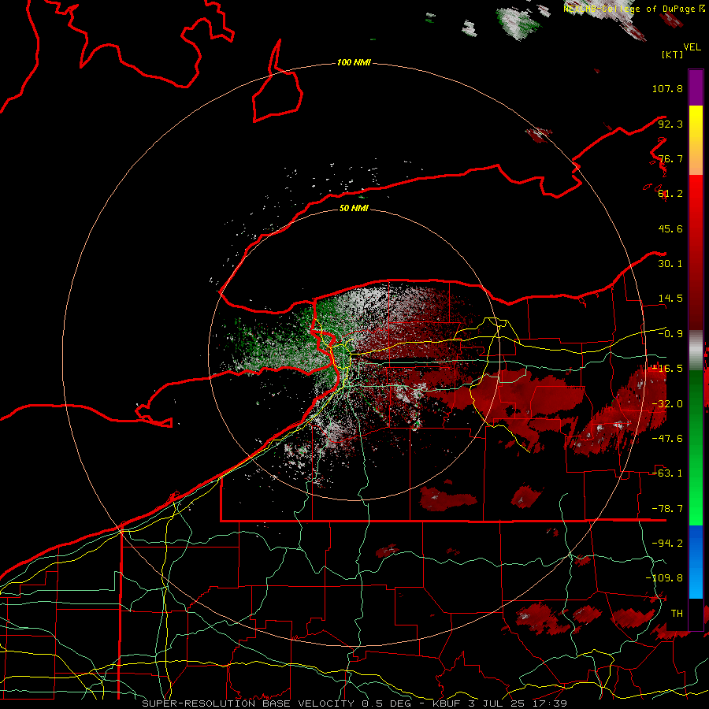709x709 pixels.
Task: Click the 50 NMI range ring label
Action: 354,208
